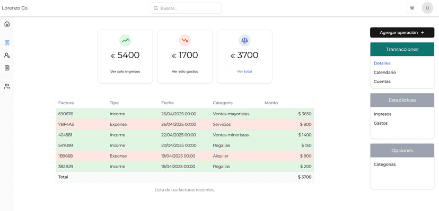
Task: Open the home icon in the sidebar
Action: click(x=7, y=24)
